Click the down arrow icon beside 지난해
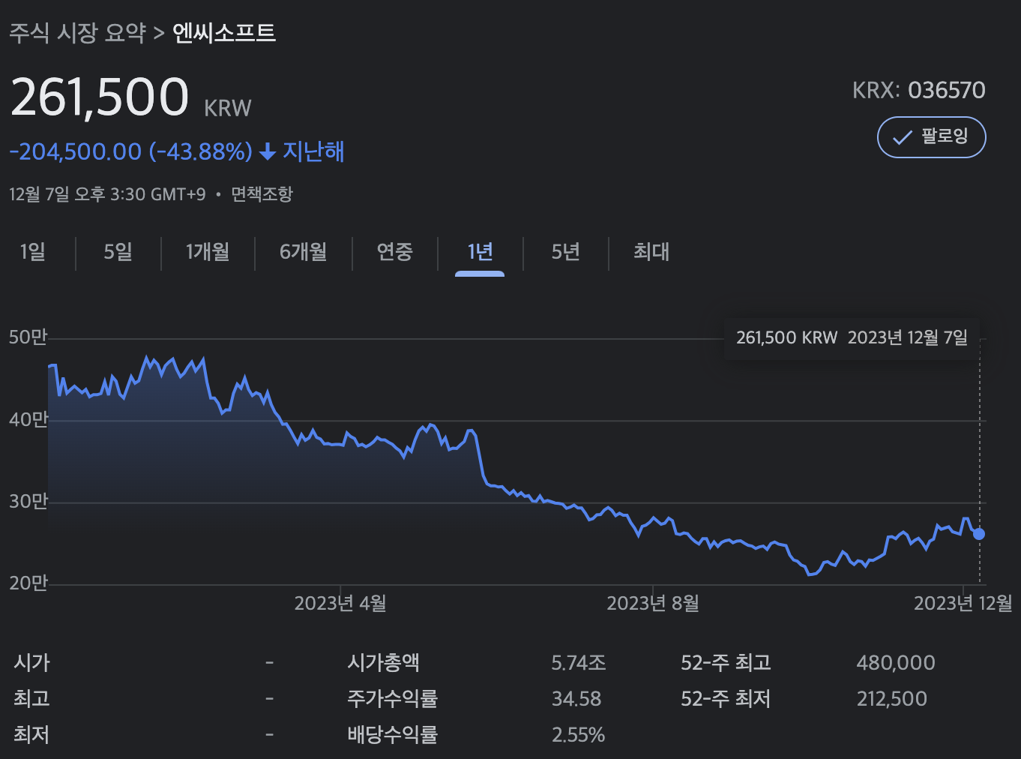The image size is (1021, 759). coord(268,152)
